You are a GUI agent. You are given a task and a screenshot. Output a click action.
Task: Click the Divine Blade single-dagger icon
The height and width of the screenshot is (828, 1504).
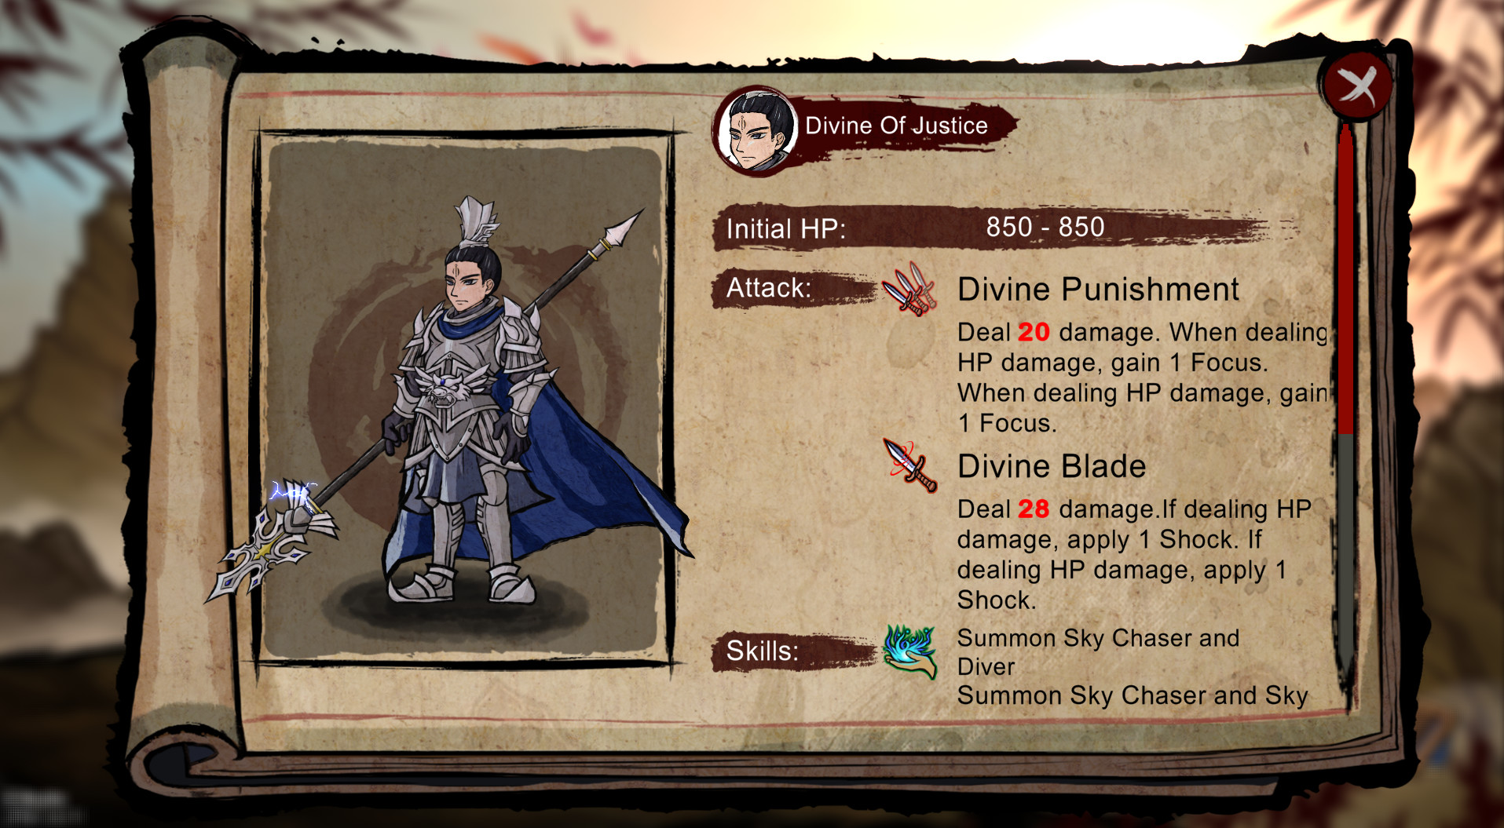[x=909, y=465]
